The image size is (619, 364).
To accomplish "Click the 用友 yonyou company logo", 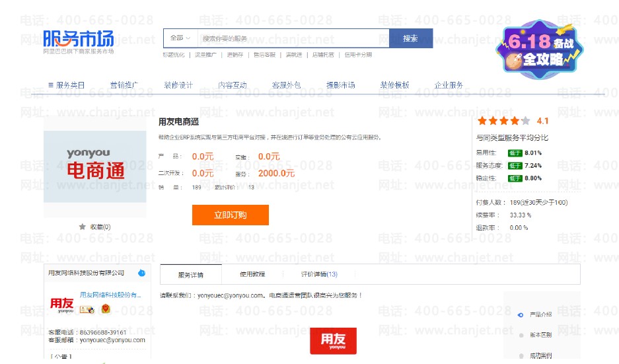I will (x=62, y=305).
